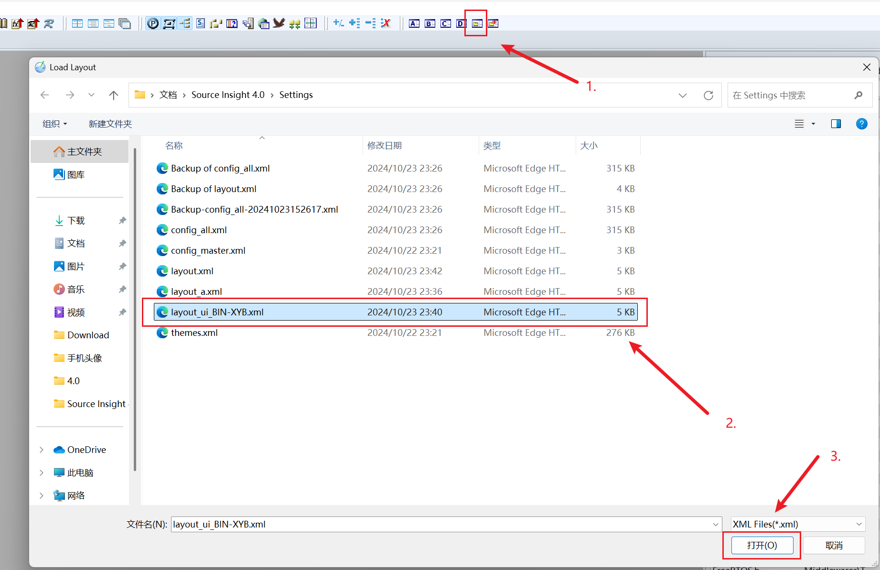The height and width of the screenshot is (570, 880).
Task: Go up one folder level
Action: coord(114,95)
